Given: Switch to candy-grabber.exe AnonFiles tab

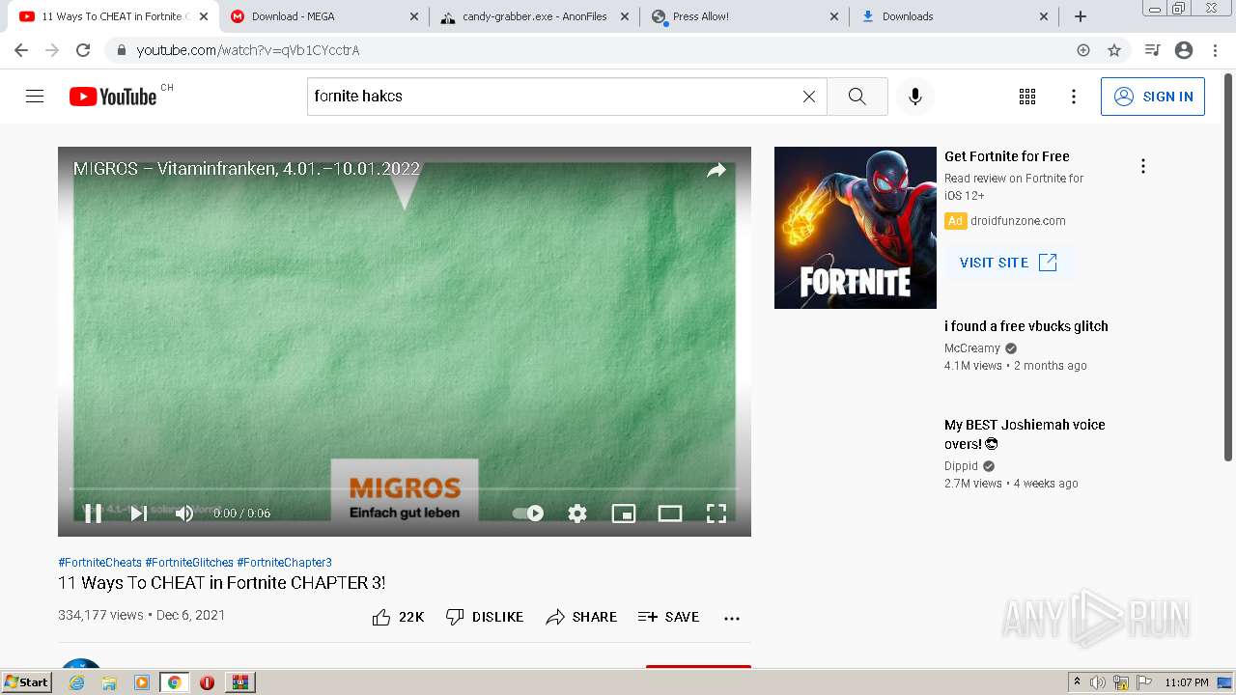Looking at the screenshot, I should (535, 16).
